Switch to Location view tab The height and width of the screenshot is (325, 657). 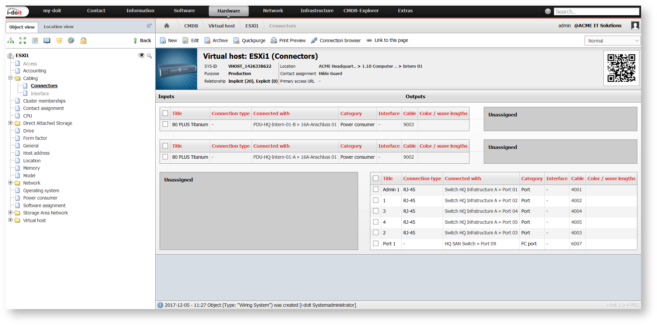pos(59,27)
